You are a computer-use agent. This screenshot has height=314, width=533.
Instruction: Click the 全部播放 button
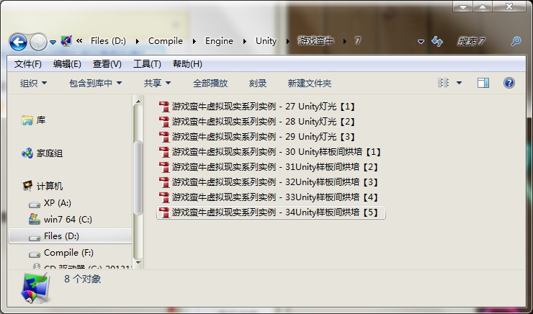[x=210, y=84]
